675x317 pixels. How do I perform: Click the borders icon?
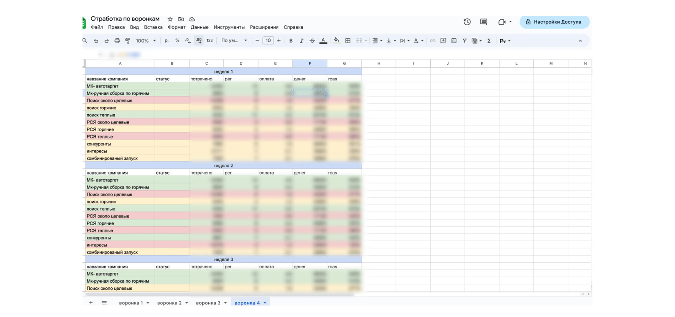pos(348,41)
